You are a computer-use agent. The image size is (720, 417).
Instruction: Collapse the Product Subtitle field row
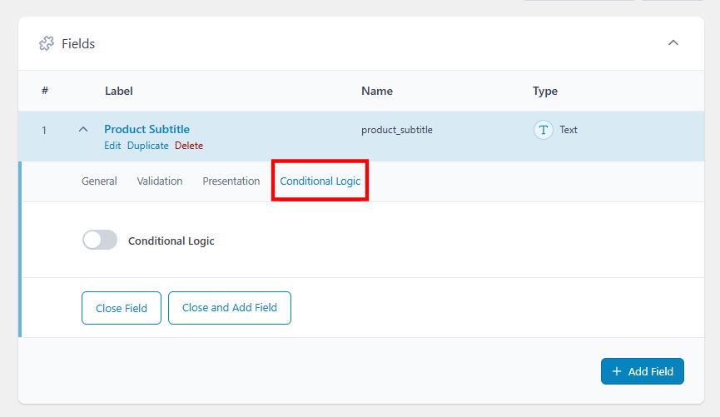click(83, 130)
